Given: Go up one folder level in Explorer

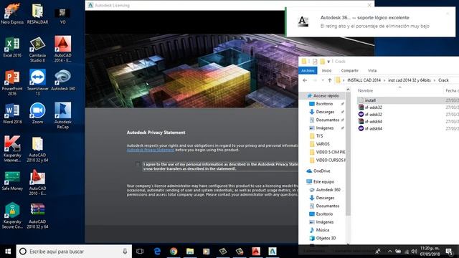Looking at the screenshot, I should tap(330, 80).
